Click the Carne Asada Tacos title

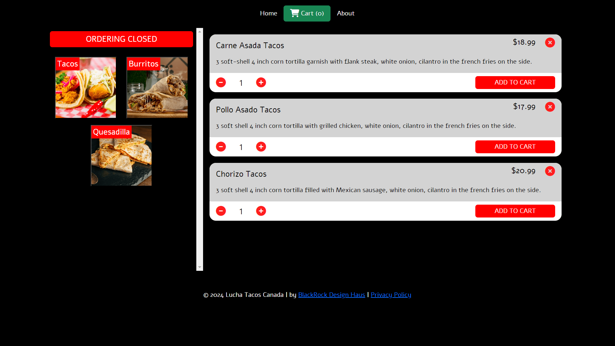[250, 46]
